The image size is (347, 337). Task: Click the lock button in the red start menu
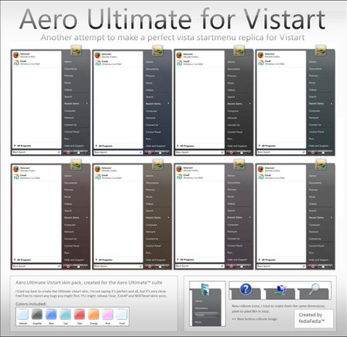[x=78, y=267]
